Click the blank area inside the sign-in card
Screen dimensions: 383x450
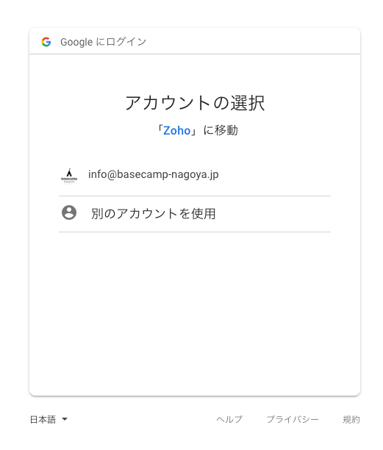pyautogui.click(x=195, y=312)
